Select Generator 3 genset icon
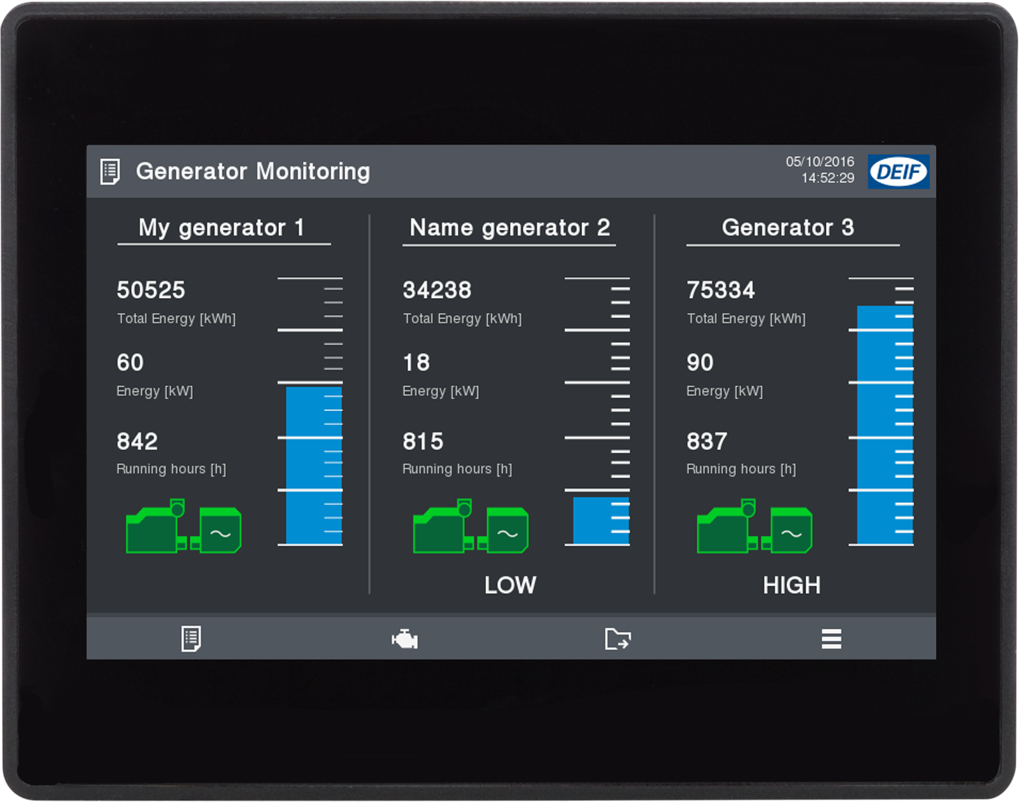This screenshot has height=802, width=1019. coord(755,527)
